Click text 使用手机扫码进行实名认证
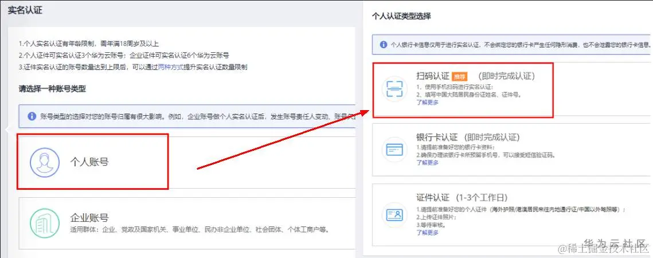The height and width of the screenshot is (258, 653). 455,87
